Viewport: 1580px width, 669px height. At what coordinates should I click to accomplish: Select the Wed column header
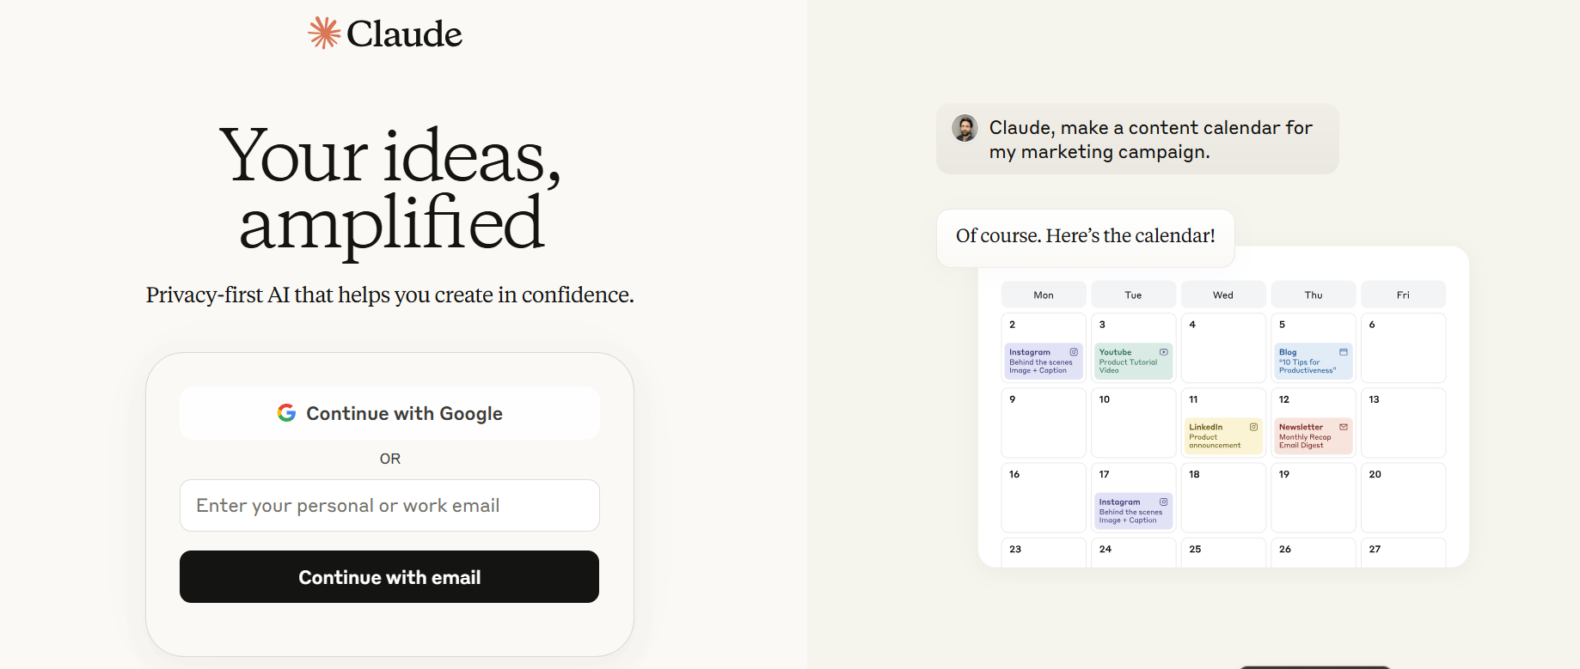pyautogui.click(x=1222, y=295)
